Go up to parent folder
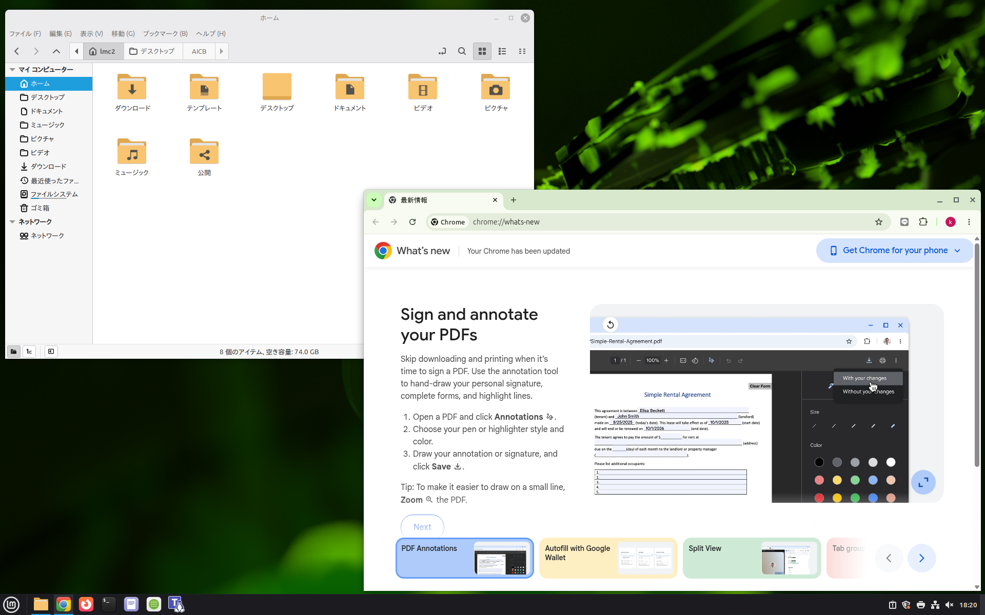The height and width of the screenshot is (615, 985). (x=56, y=51)
